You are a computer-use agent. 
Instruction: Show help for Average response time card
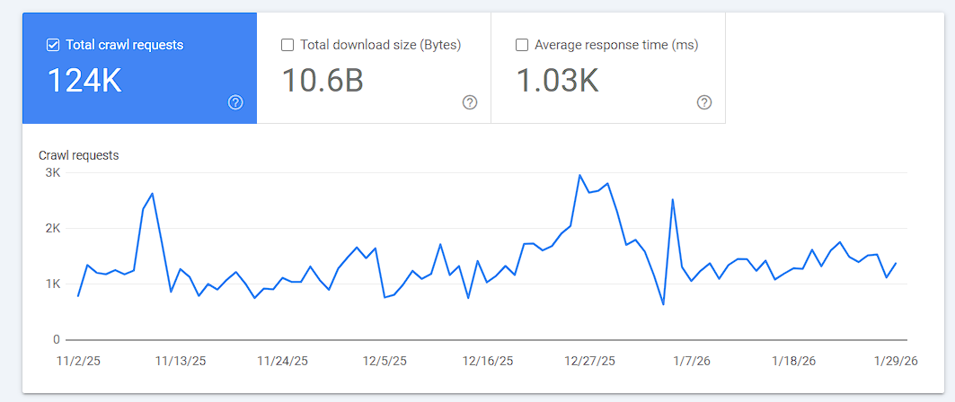tap(704, 102)
